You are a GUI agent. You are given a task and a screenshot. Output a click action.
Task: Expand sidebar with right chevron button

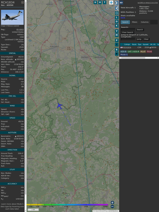pos(117,3)
